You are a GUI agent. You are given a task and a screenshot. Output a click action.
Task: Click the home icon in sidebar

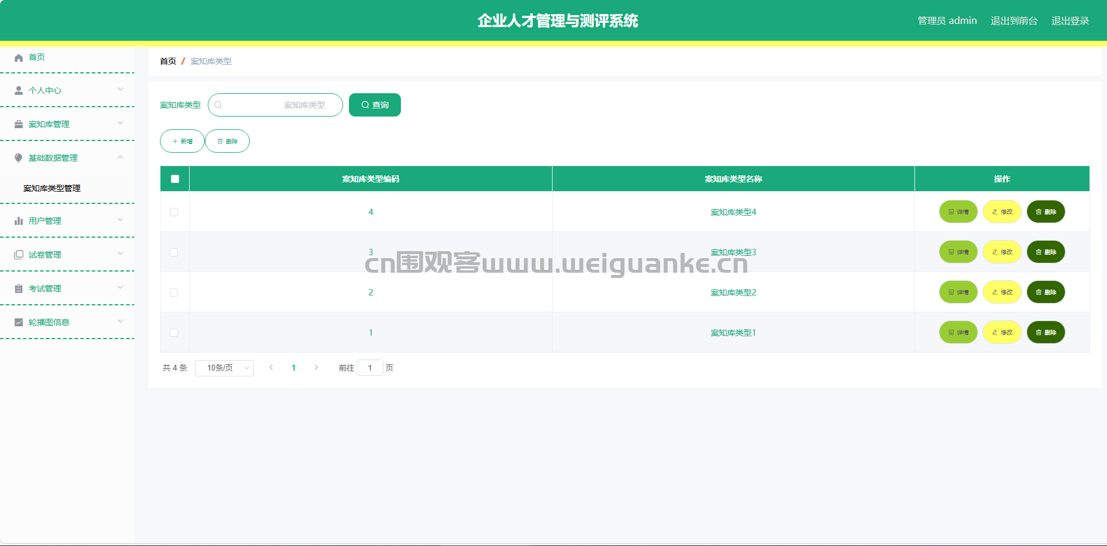(19, 58)
